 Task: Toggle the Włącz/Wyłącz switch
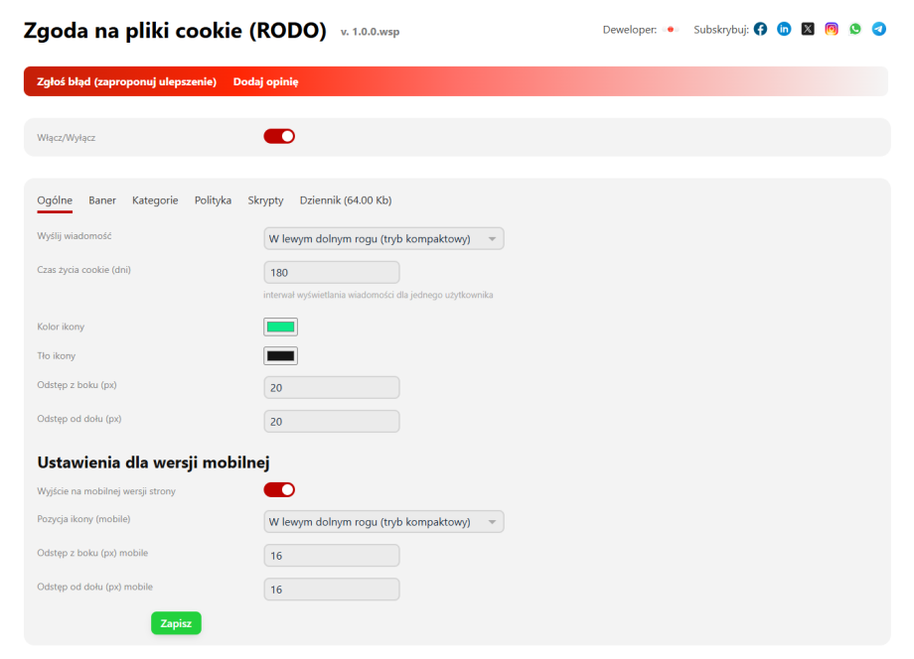[279, 136]
